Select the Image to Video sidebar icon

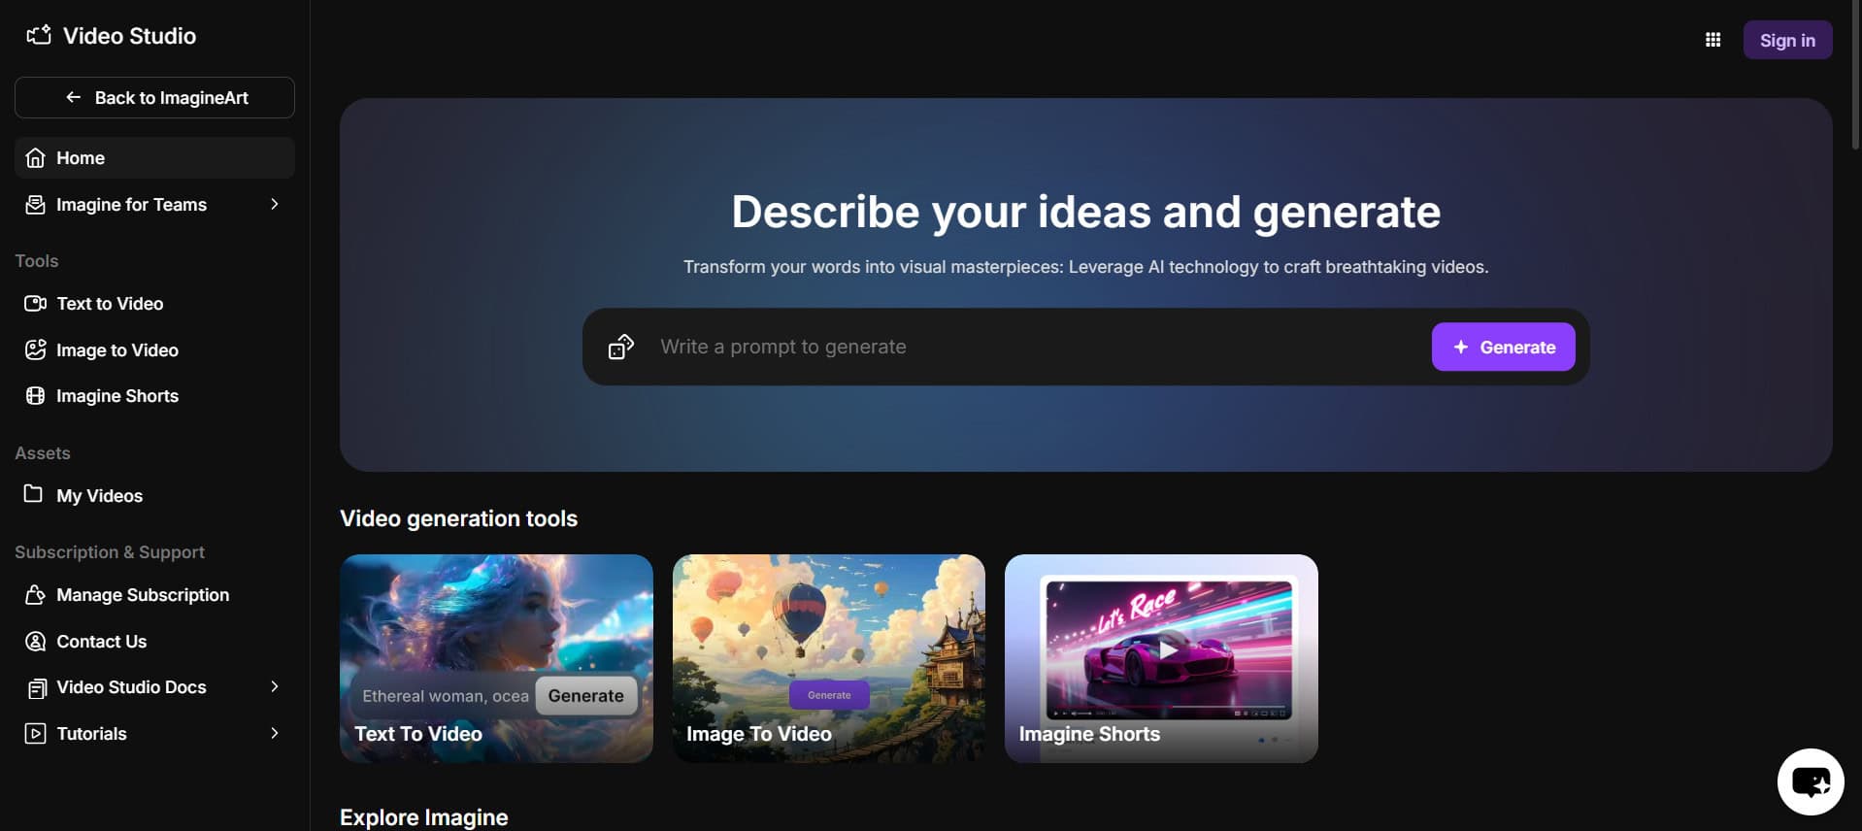click(x=35, y=349)
